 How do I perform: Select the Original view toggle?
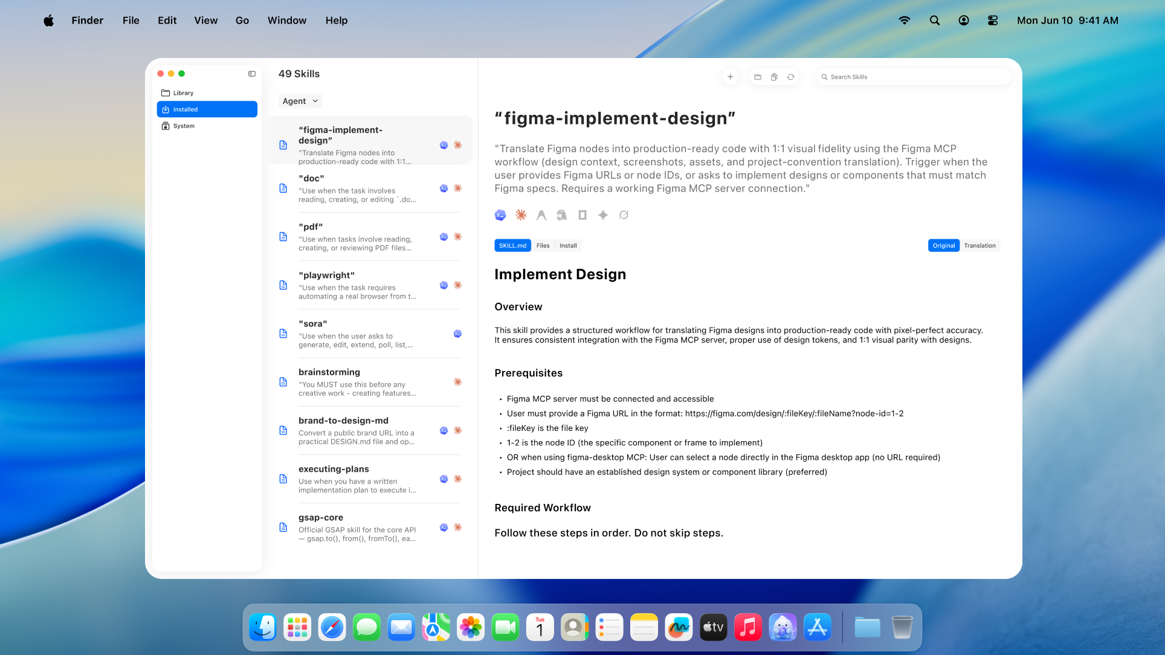(943, 245)
